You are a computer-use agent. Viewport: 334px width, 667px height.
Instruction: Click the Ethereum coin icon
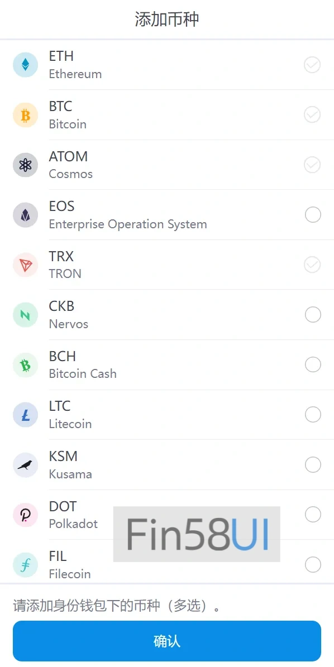26,65
